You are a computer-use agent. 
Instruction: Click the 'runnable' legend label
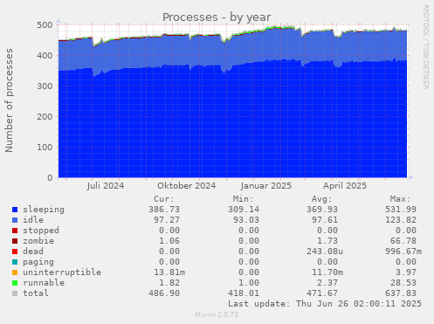click(44, 283)
